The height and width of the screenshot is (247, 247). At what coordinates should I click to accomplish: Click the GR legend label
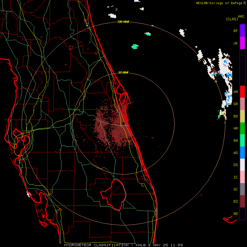pyautogui.click(x=235, y=104)
